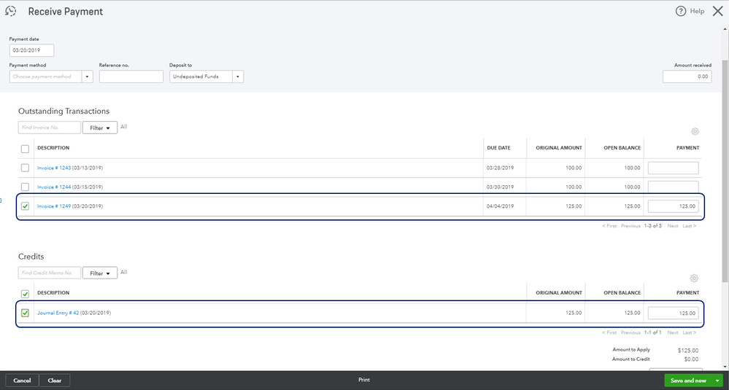
Task: Open the Invoice # 1244 link
Action: pyautogui.click(x=54, y=187)
